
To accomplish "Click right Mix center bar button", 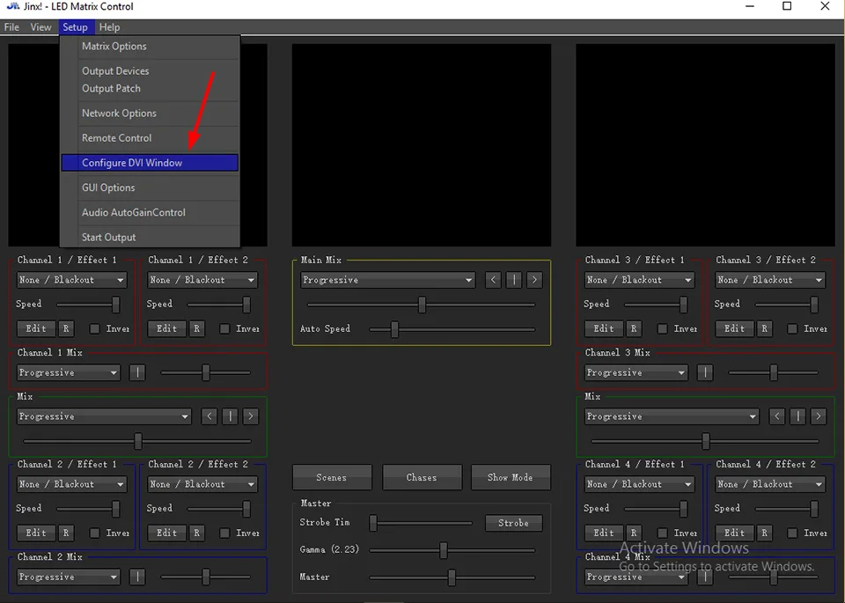I will point(797,416).
